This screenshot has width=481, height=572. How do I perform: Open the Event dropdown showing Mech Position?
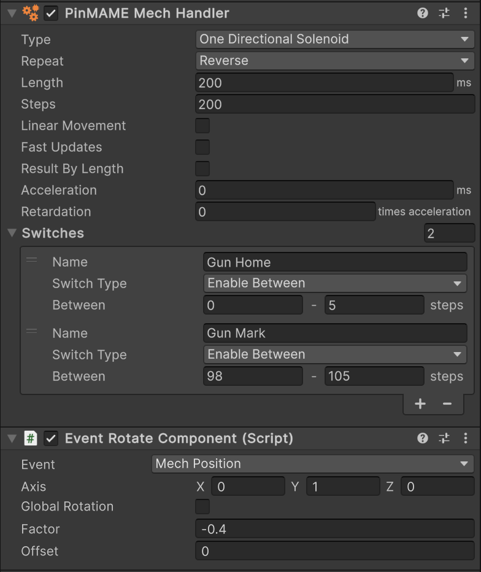[312, 464]
